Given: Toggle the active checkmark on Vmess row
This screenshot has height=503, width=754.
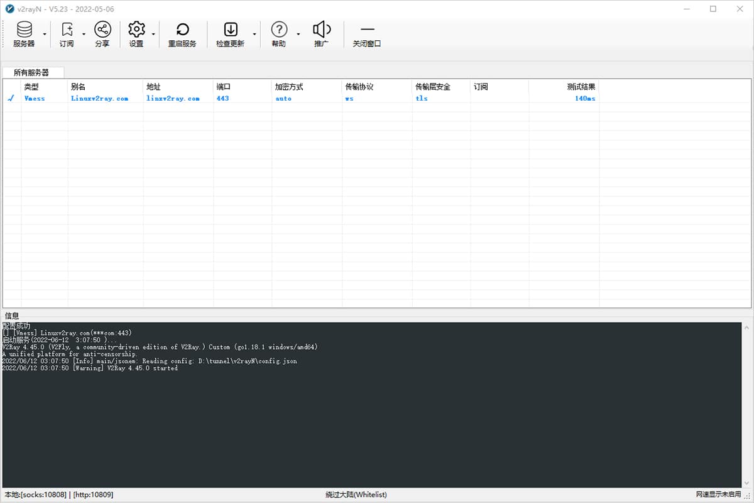Looking at the screenshot, I should click(x=11, y=99).
